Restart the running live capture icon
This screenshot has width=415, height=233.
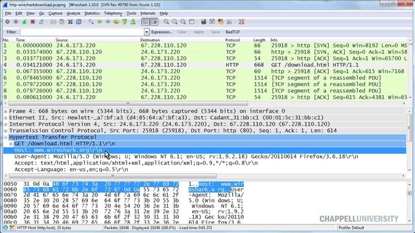pos(41,22)
